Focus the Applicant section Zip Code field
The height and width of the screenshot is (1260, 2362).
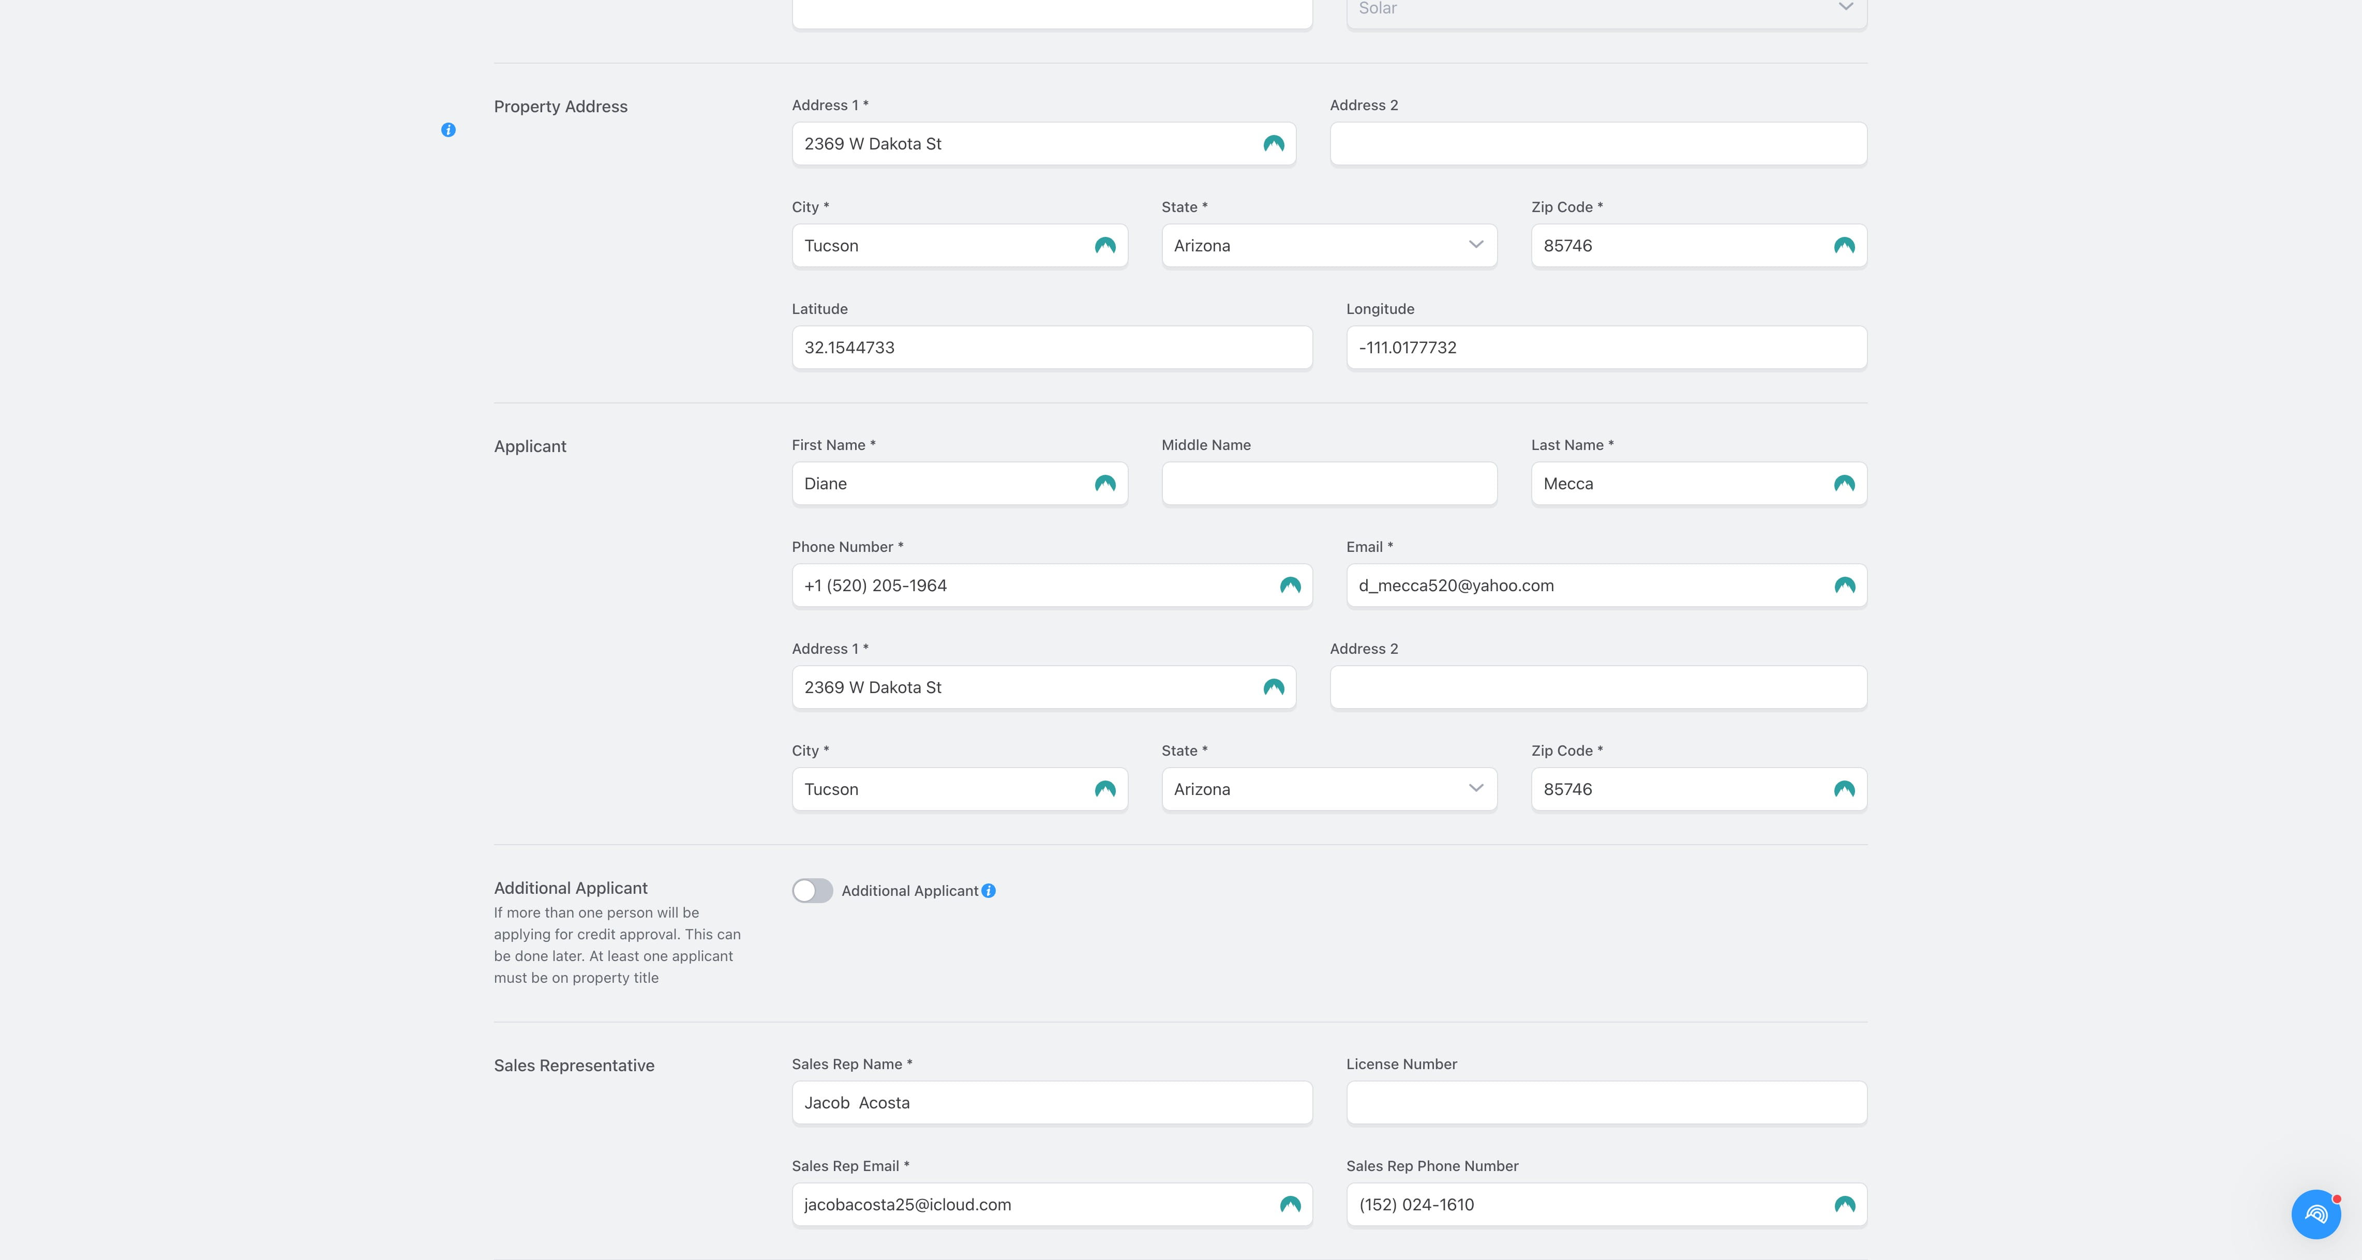click(1698, 789)
